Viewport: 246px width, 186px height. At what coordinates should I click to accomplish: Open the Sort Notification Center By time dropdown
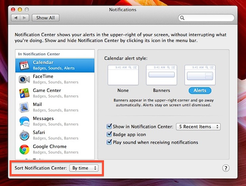pyautogui.click(x=84, y=168)
